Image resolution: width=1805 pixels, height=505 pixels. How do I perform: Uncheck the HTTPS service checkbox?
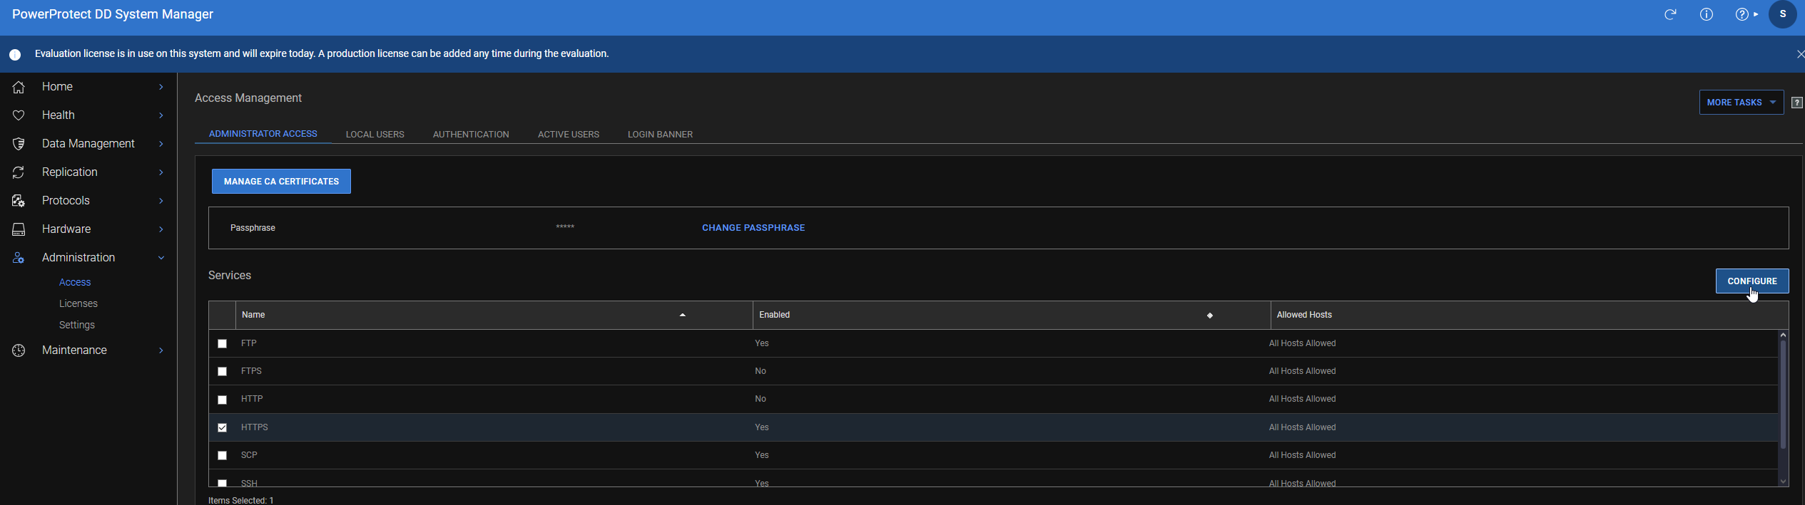click(223, 427)
